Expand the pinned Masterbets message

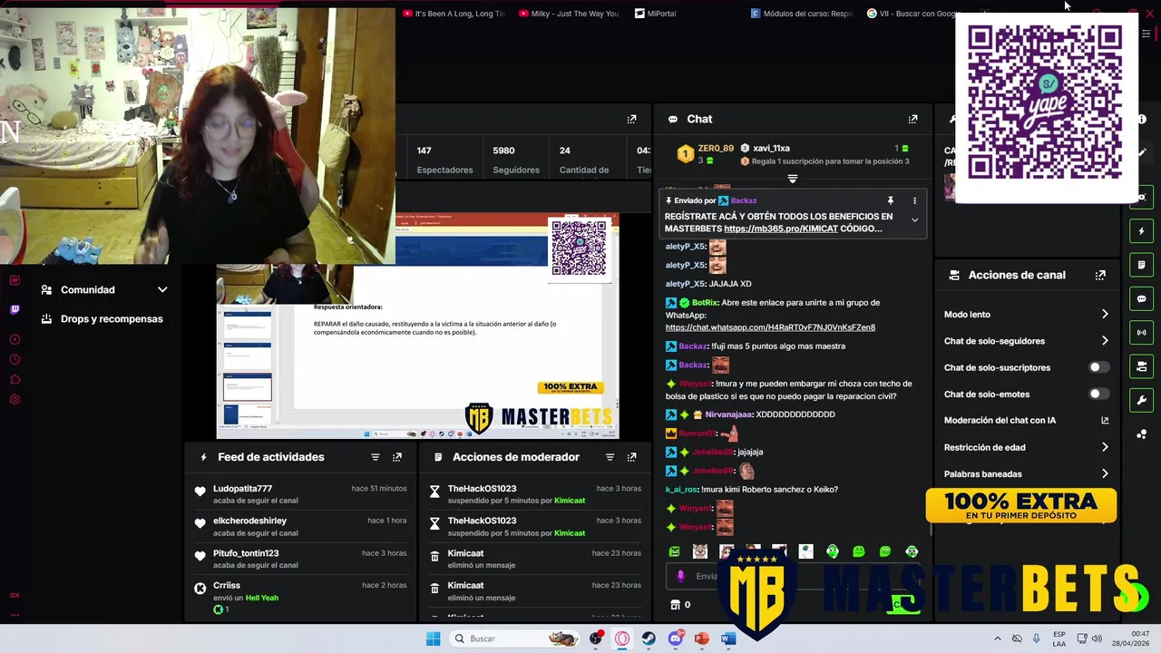(914, 220)
